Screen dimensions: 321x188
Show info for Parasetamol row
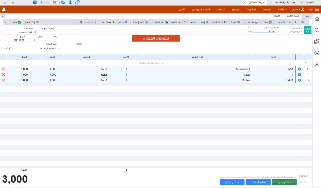pyautogui.click(x=299, y=69)
